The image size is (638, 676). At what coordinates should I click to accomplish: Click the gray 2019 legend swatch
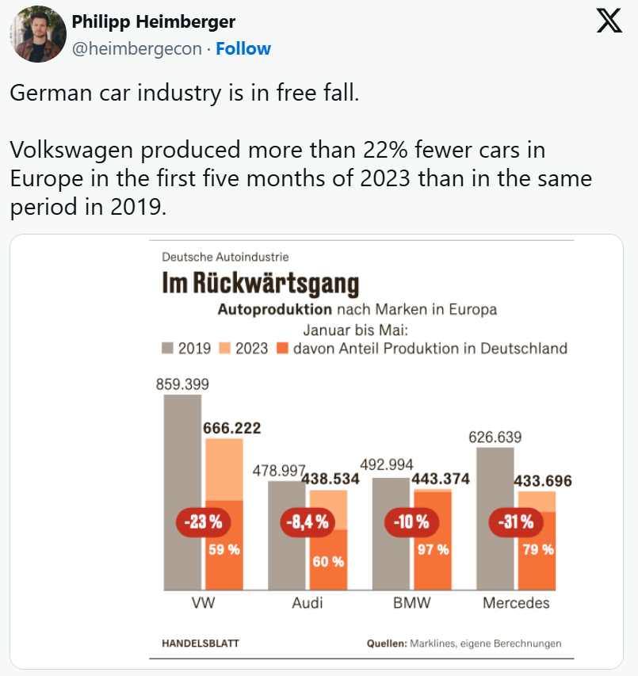click(168, 348)
